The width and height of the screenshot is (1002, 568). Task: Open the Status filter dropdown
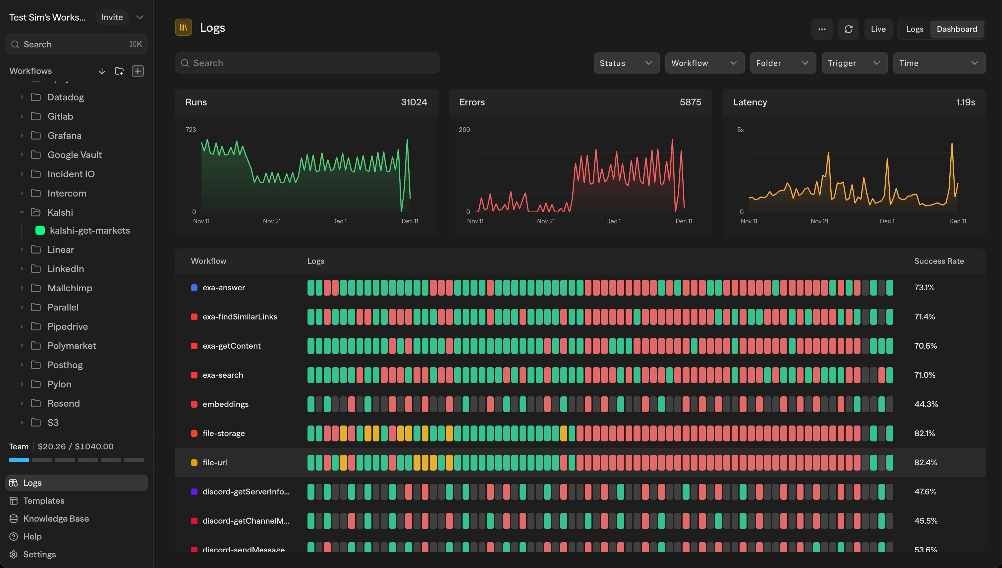(626, 63)
